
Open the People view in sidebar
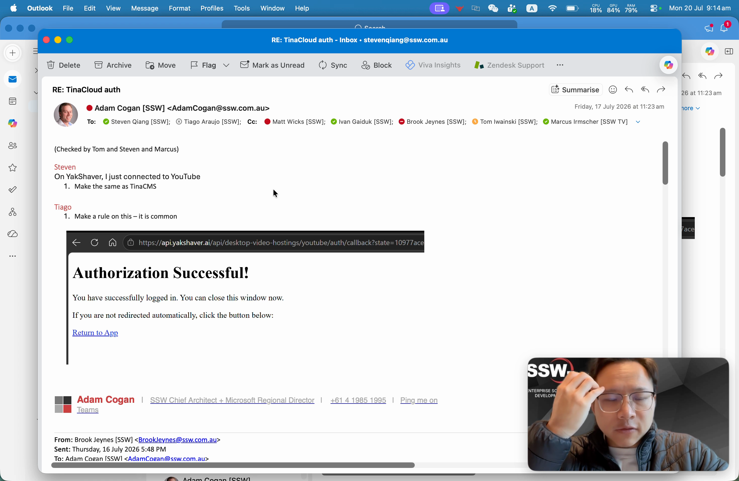point(13,146)
